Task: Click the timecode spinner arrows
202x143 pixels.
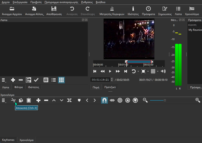Action: 112,80
